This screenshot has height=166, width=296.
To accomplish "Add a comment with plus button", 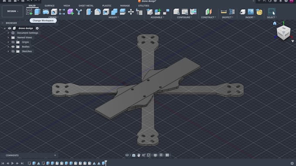I will 55,155.
